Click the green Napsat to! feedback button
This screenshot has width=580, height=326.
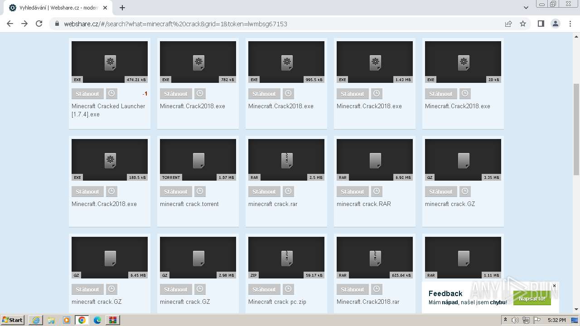pyautogui.click(x=532, y=298)
